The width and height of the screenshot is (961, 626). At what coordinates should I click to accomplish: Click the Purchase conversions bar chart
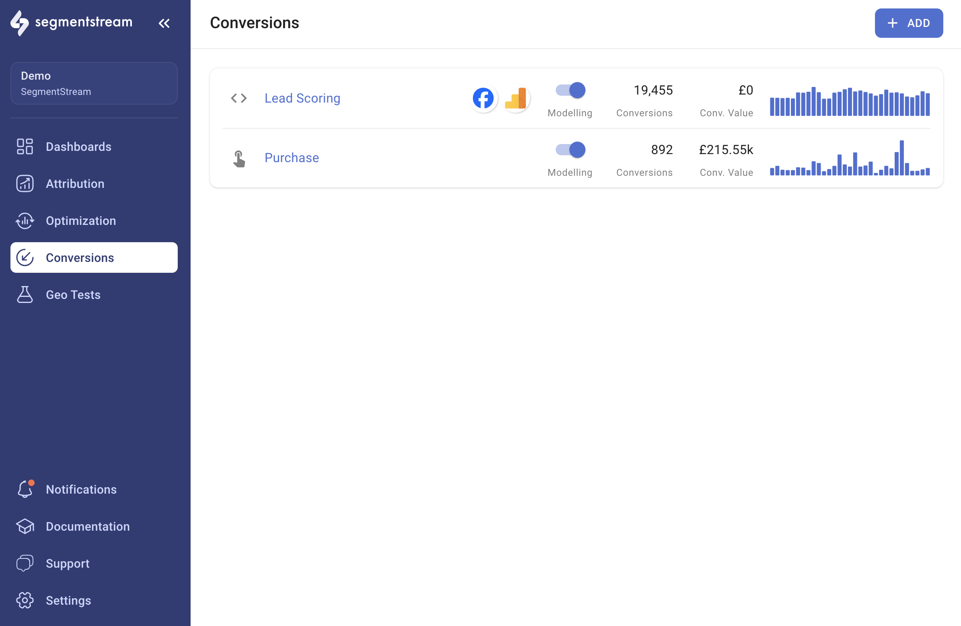click(850, 162)
